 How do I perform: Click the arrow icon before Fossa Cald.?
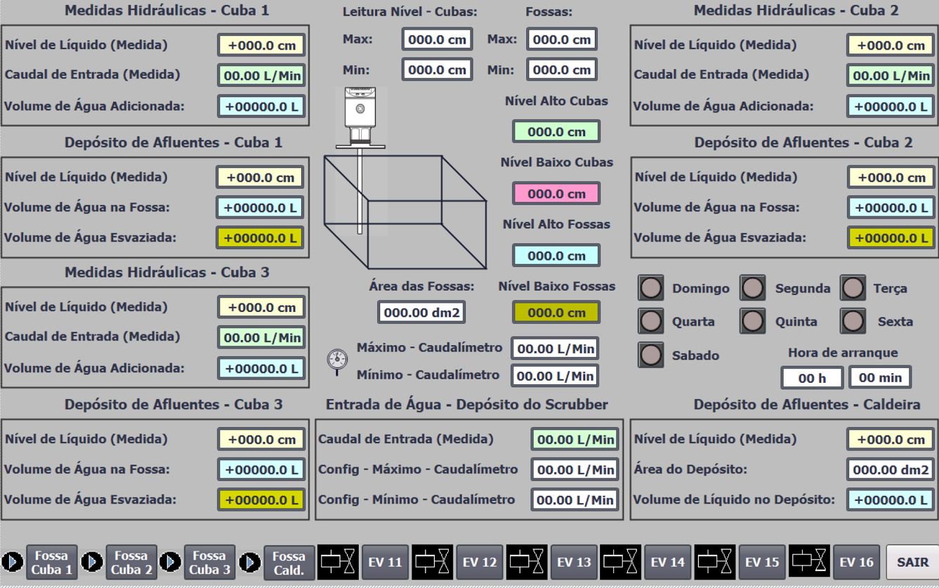coord(249,562)
